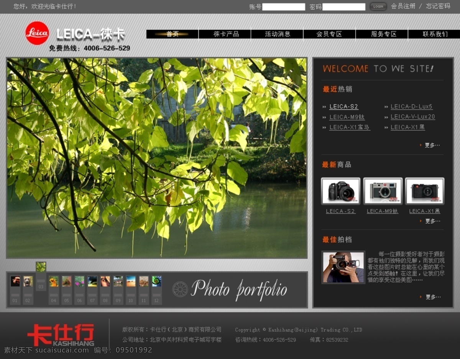Open the LEICA-X1黑 hot-selling link

[407, 127]
